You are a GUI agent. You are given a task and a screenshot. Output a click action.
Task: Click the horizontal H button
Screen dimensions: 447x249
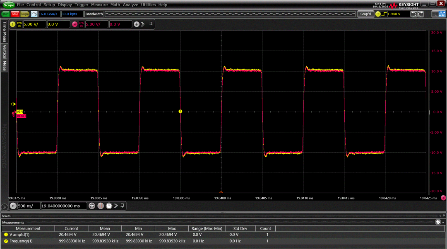pyautogui.click(x=13, y=206)
